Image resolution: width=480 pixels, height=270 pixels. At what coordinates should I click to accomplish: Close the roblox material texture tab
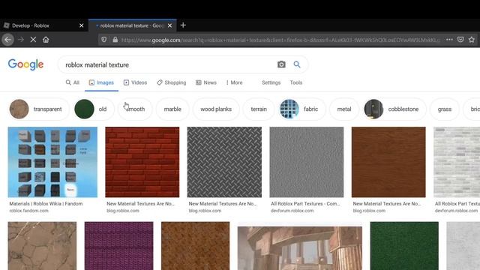pyautogui.click(x=170, y=25)
